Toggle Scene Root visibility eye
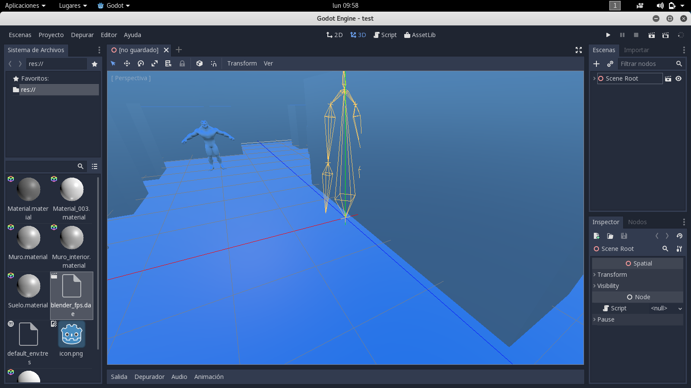The image size is (691, 388). point(678,78)
